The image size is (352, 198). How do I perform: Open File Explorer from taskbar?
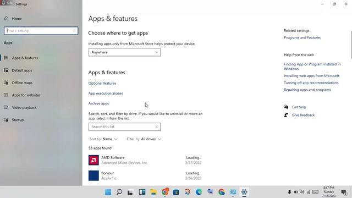click(x=153, y=192)
